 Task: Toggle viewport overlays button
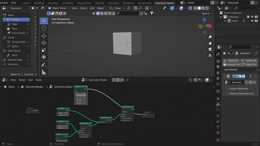[x=181, y=8]
